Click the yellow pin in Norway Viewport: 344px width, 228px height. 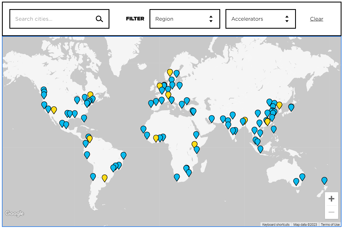(170, 72)
